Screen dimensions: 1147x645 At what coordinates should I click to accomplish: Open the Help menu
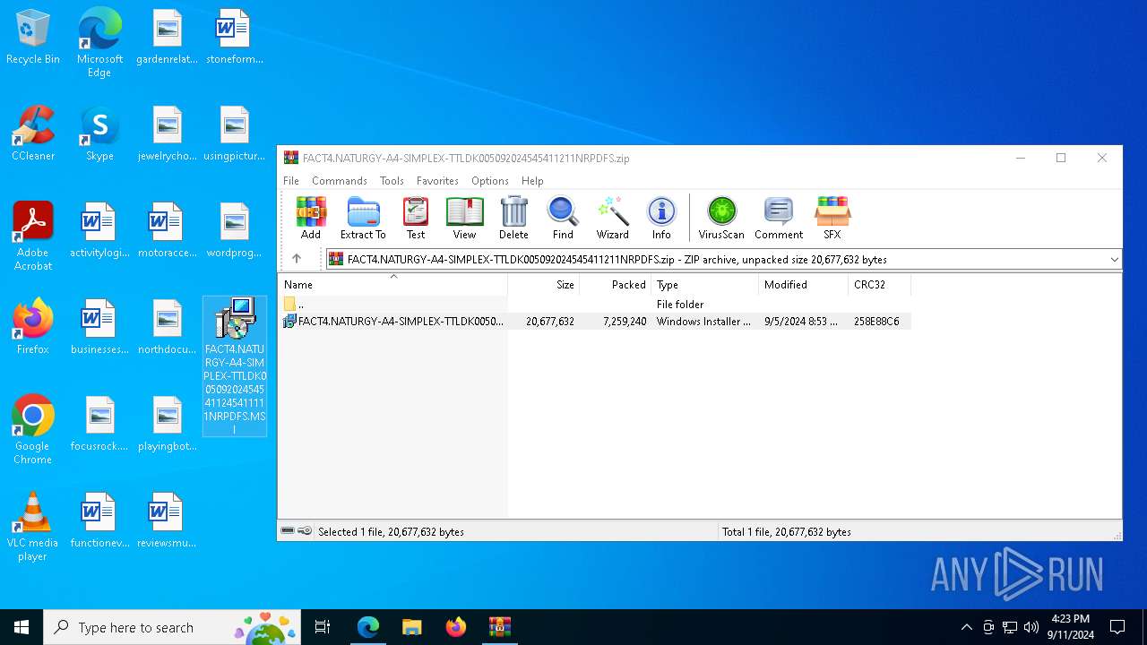pos(532,181)
